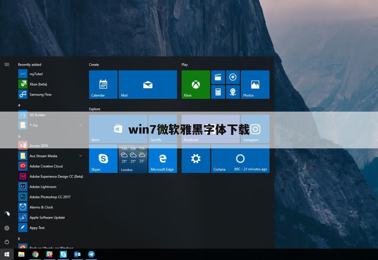The image size is (378, 260).
Task: Open the myTube! app
Action: tap(50, 74)
